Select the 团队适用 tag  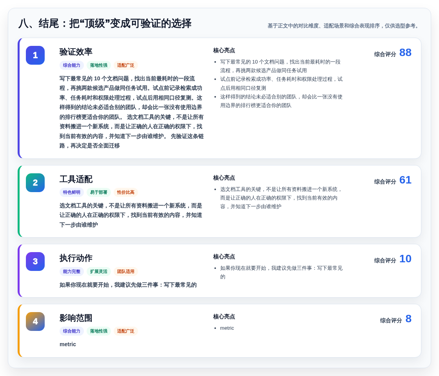click(x=126, y=272)
